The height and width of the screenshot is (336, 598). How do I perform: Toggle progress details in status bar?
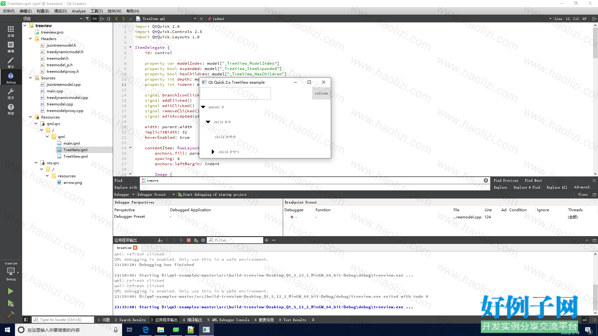[x=585, y=320]
